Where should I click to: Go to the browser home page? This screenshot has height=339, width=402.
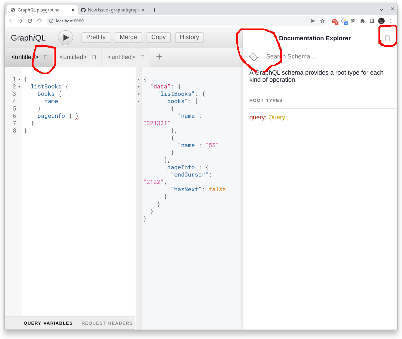point(39,21)
